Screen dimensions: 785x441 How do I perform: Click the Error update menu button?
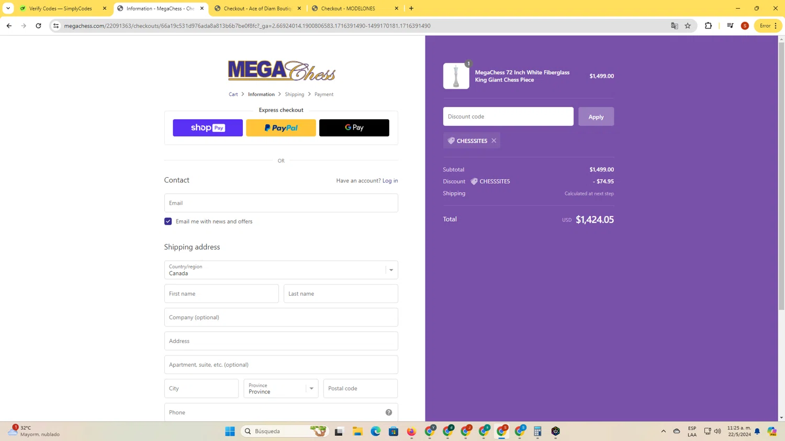(x=768, y=26)
